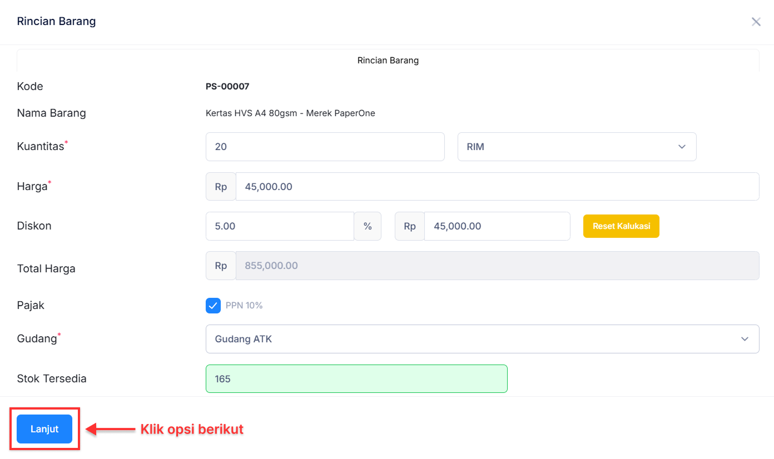774x459 pixels.
Task: Close the Rincian Barang dialog
Action: pos(756,22)
